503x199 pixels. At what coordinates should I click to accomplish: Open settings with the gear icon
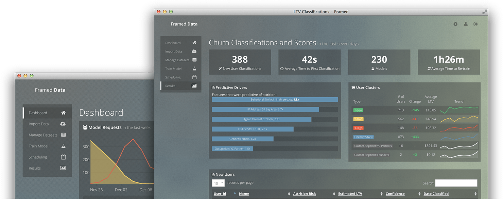pyautogui.click(x=455, y=24)
